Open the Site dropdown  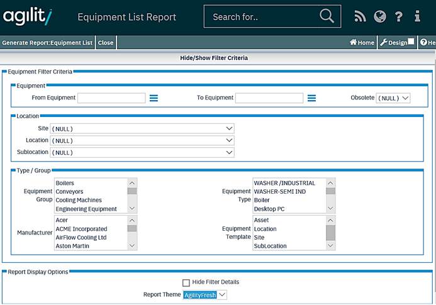[142, 128]
